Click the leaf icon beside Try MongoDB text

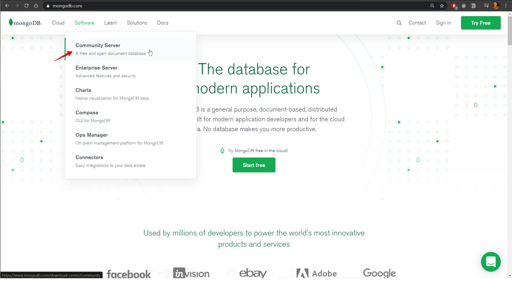click(222, 151)
